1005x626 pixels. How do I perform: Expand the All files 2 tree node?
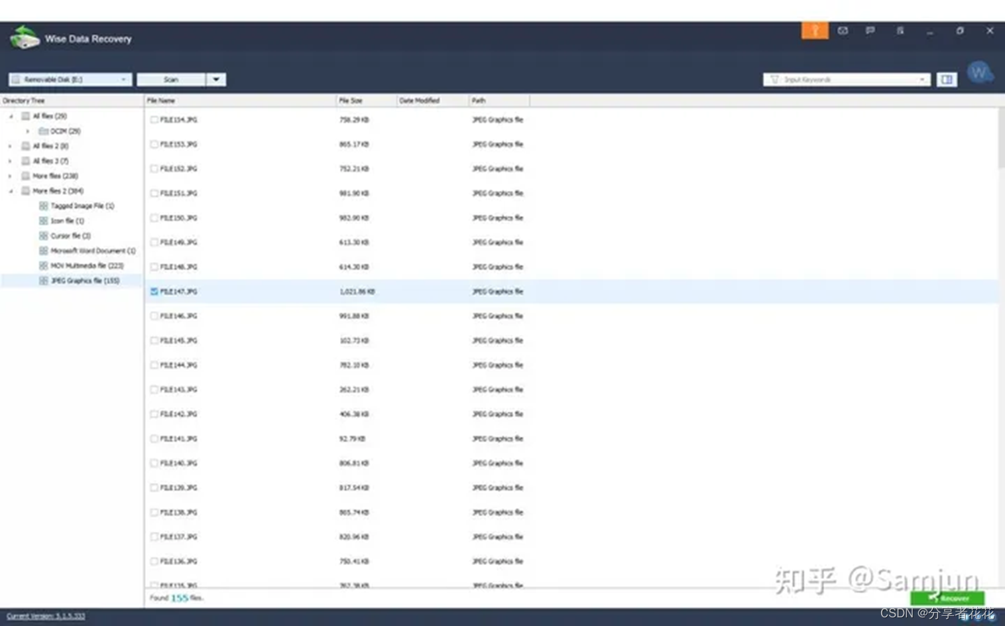(x=10, y=146)
